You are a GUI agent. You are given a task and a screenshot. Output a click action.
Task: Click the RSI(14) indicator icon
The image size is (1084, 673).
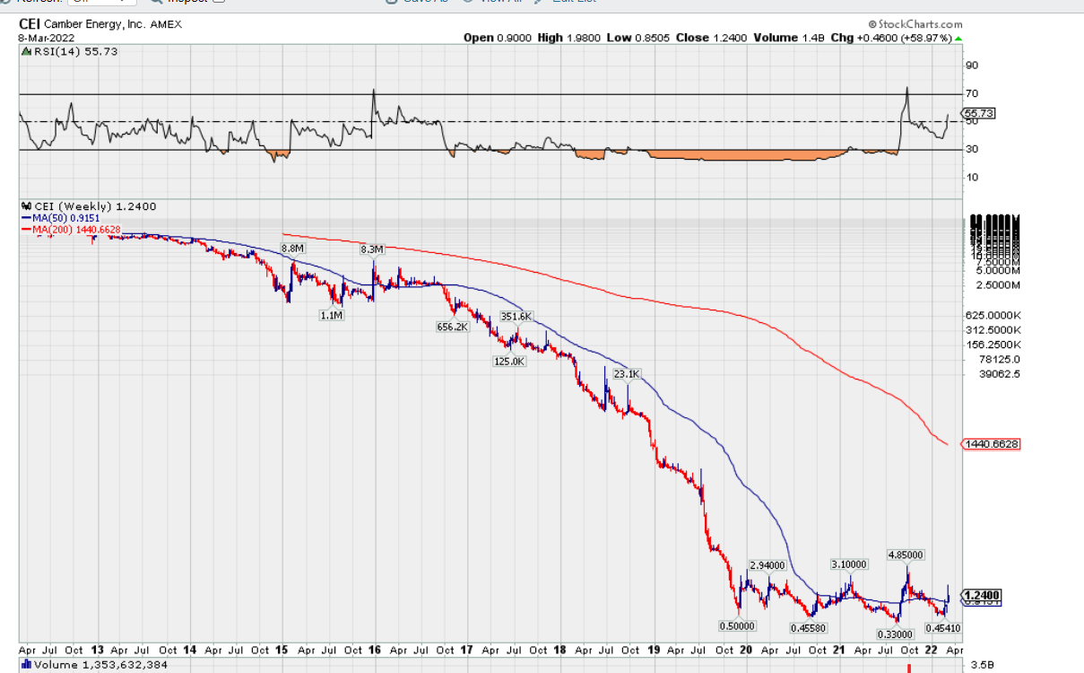[25, 52]
